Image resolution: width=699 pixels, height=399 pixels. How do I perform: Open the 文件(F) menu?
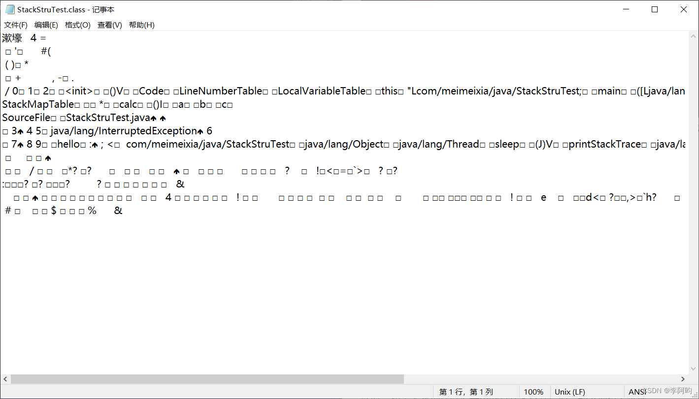pos(16,25)
